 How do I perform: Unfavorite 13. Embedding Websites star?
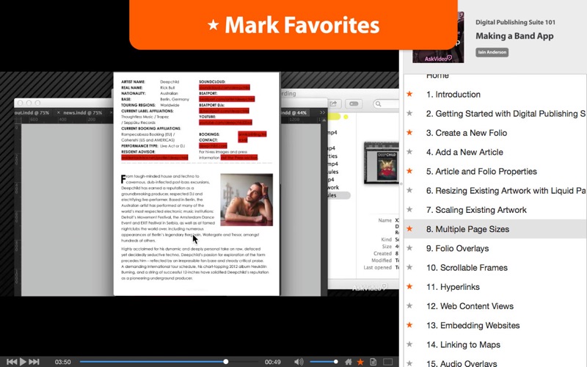point(409,325)
